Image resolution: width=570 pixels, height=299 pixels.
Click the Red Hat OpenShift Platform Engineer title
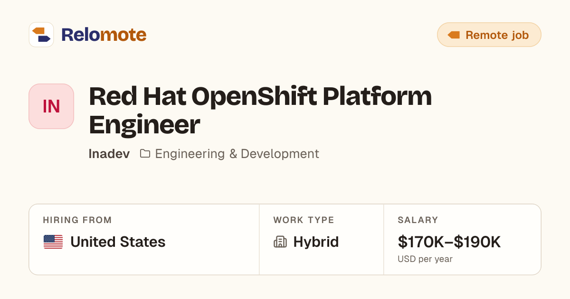[260, 111]
